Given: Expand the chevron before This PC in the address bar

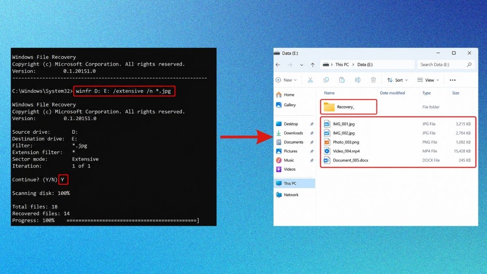Looking at the screenshot, I should pyautogui.click(x=332, y=65).
